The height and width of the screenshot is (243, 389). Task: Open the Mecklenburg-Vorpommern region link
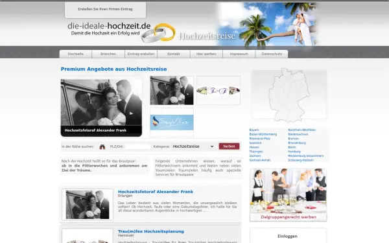point(306,156)
